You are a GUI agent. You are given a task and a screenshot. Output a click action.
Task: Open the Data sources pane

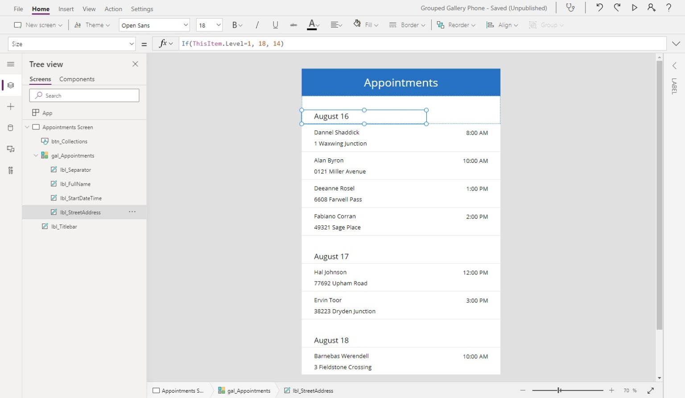pyautogui.click(x=10, y=128)
